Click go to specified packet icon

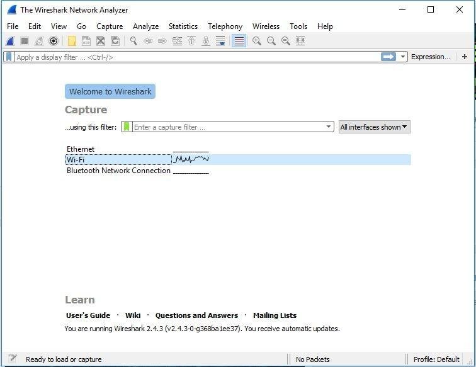(x=177, y=41)
